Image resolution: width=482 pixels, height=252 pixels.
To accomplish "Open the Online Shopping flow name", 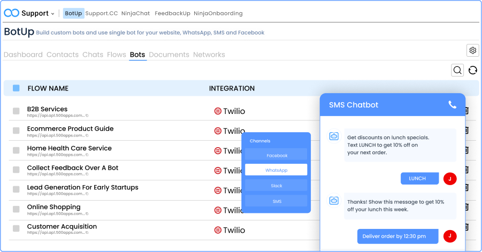I will point(54,207).
